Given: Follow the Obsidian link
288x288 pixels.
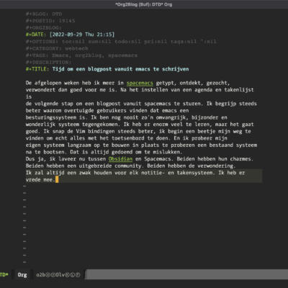Looking at the screenshot, I should tap(120, 159).
